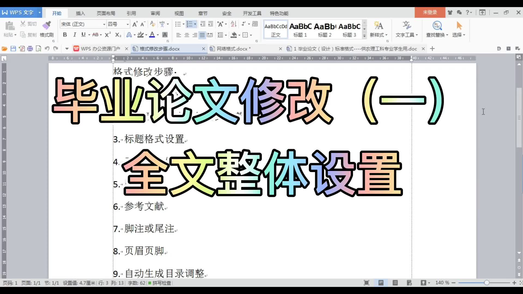Screen dimensions: 523x294
Task: Open the WPS 文字 application menu arrow
Action: click(39, 13)
